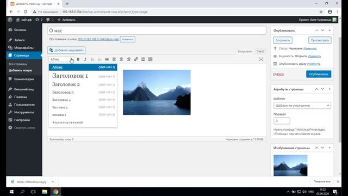
Task: Edit the Видимость Изменить link
Action: [x=314, y=56]
